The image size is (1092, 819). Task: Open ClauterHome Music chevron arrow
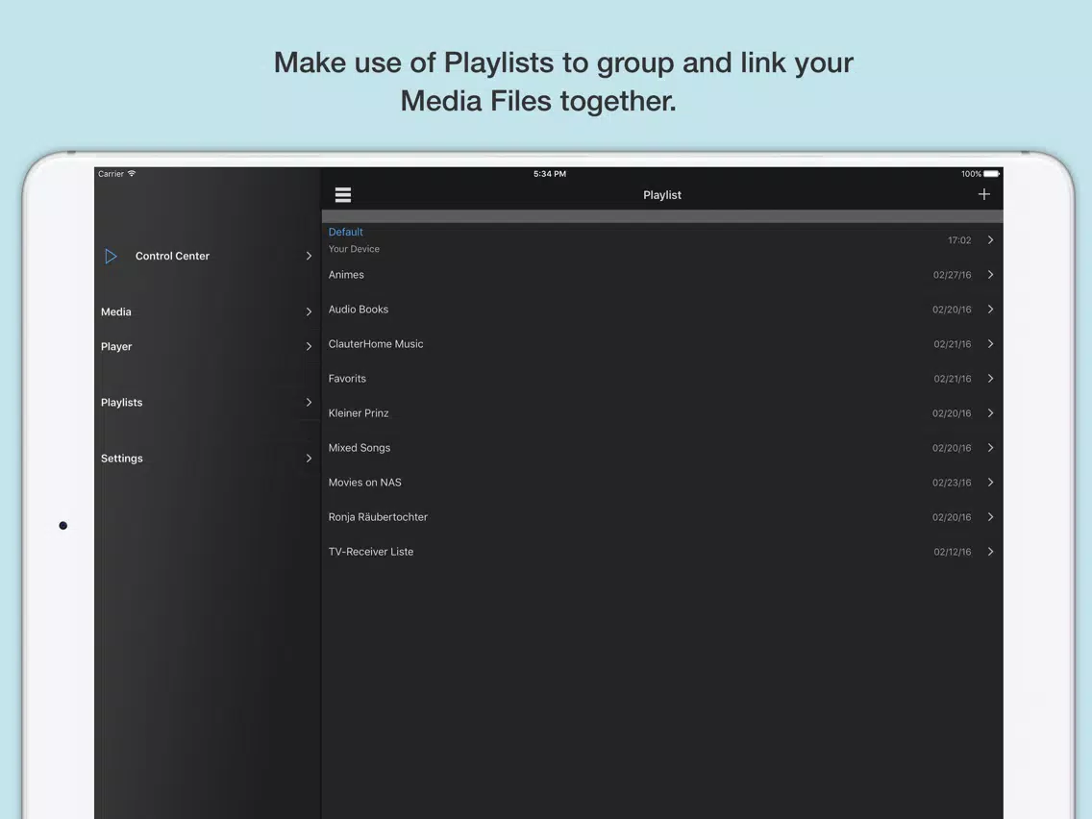(990, 344)
